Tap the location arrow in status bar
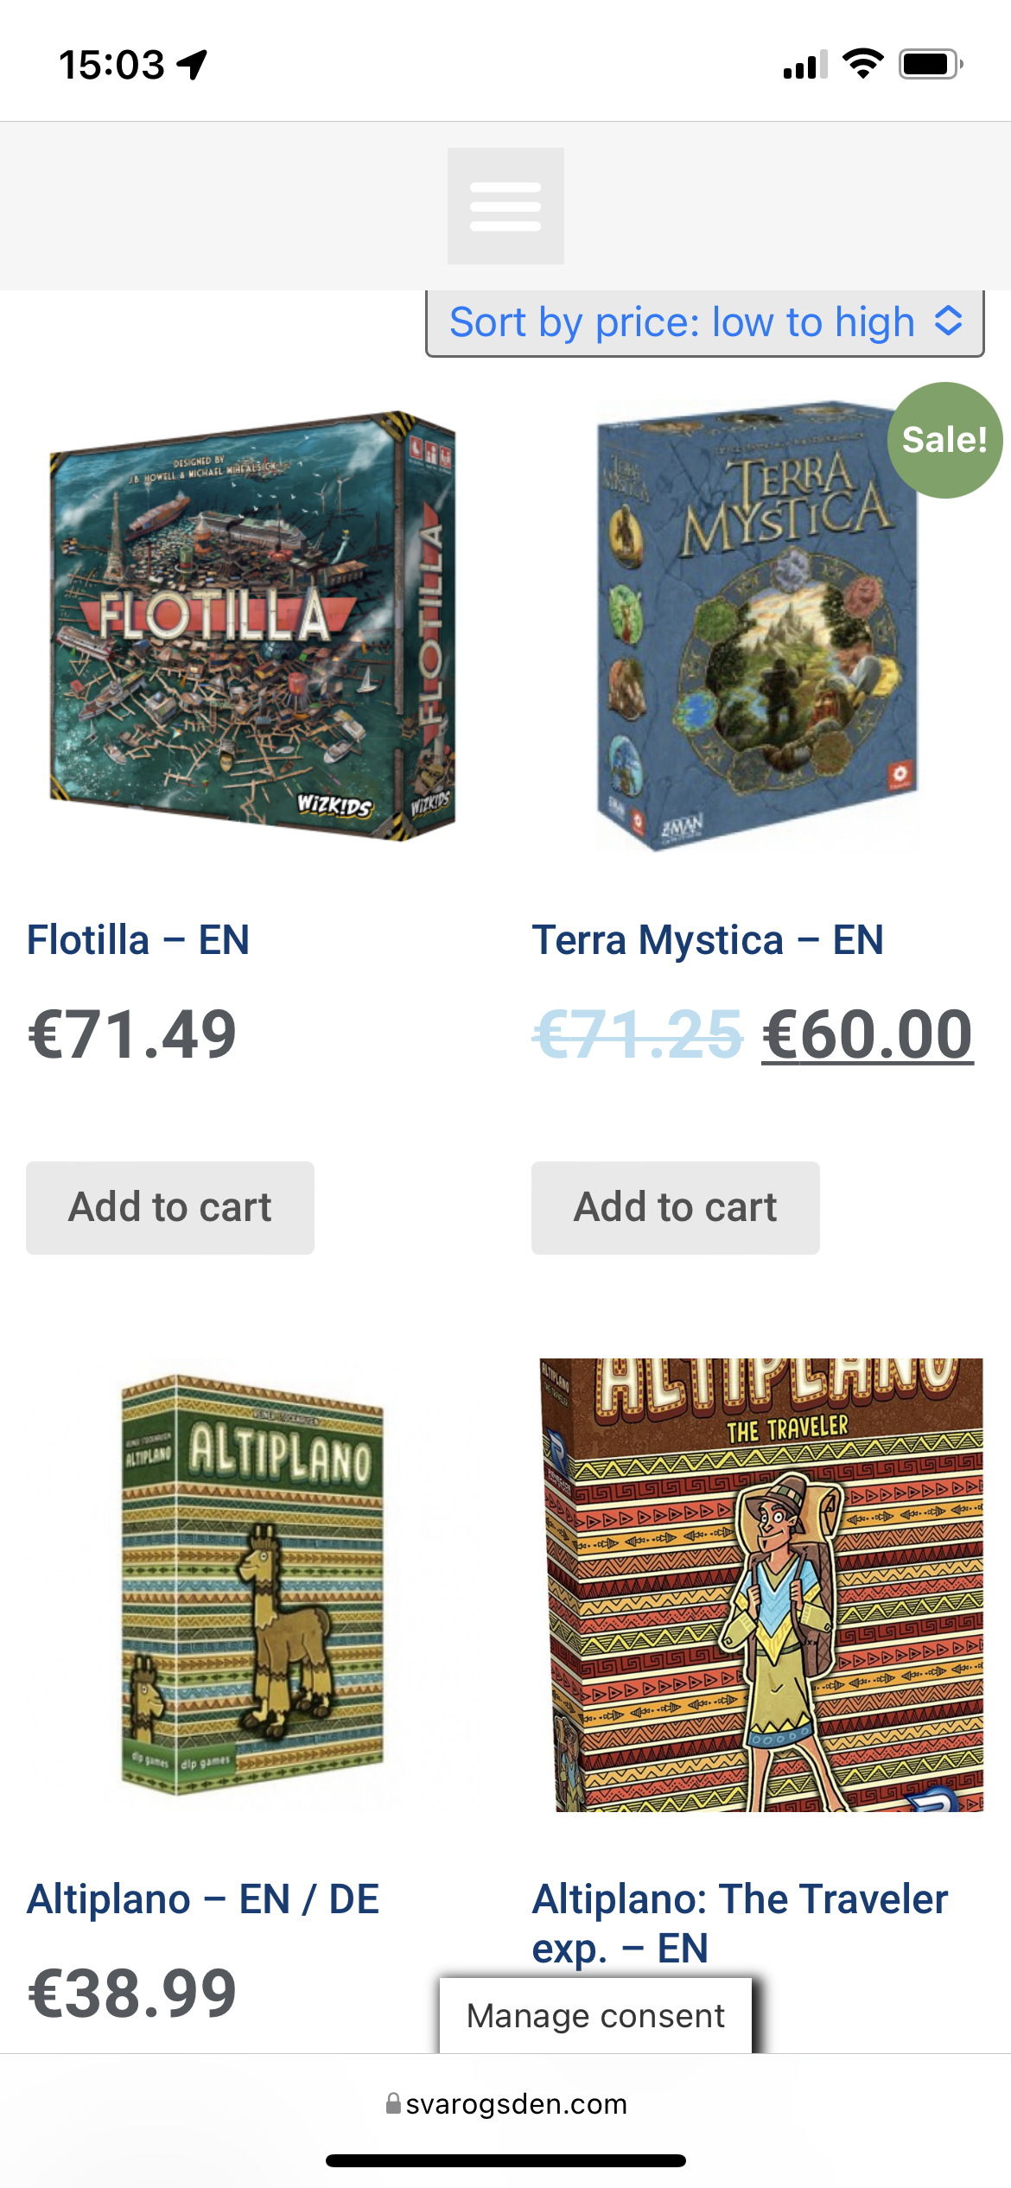The image size is (1011, 2188). pyautogui.click(x=193, y=64)
